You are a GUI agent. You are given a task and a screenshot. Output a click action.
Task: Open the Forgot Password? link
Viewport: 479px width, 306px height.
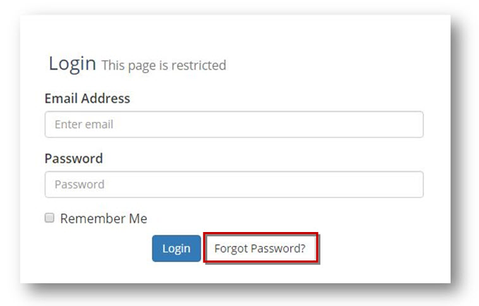(260, 248)
